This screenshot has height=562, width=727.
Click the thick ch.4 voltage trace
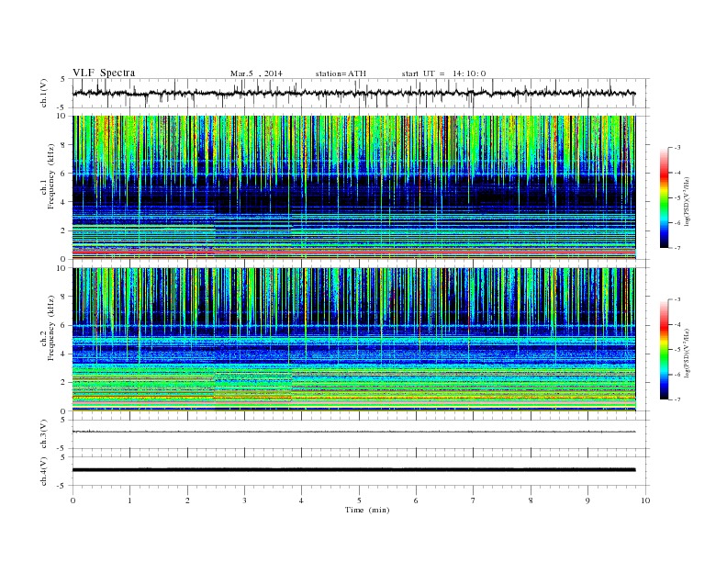[x=353, y=470]
